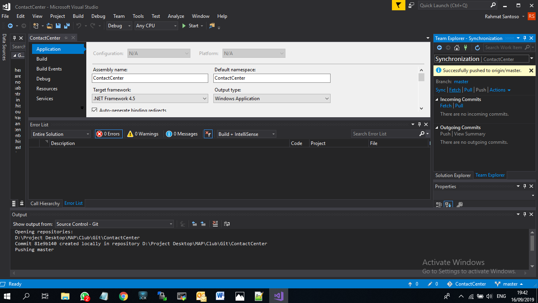Open Chrome from the Windows taskbar
Viewport: 538px width, 303px height.
tap(124, 296)
